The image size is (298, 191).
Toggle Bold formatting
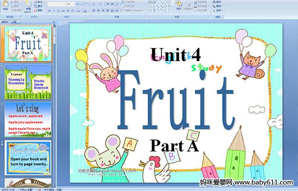[x=49, y=11]
